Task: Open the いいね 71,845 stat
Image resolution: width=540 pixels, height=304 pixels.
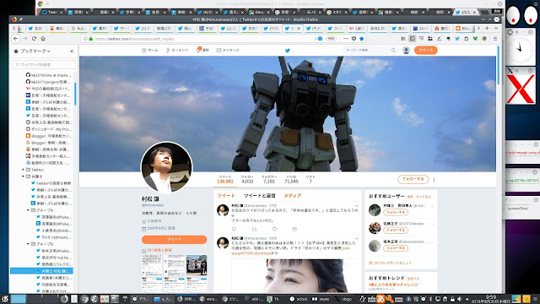Action: 291,179
